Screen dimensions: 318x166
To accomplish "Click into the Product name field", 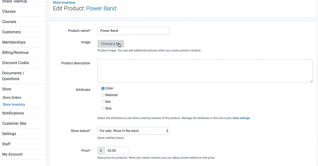I will tap(133, 31).
